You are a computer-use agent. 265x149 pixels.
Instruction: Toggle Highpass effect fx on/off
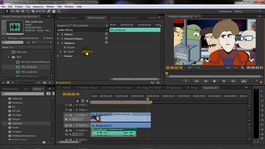(x=62, y=43)
